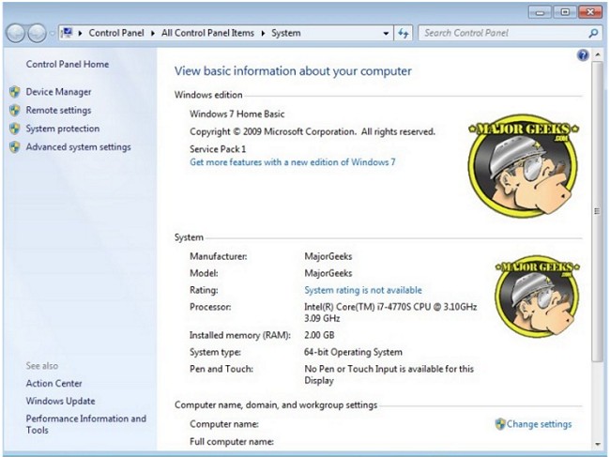The height and width of the screenshot is (457, 610).
Task: Click the magnifier search icon
Action: pos(593,34)
